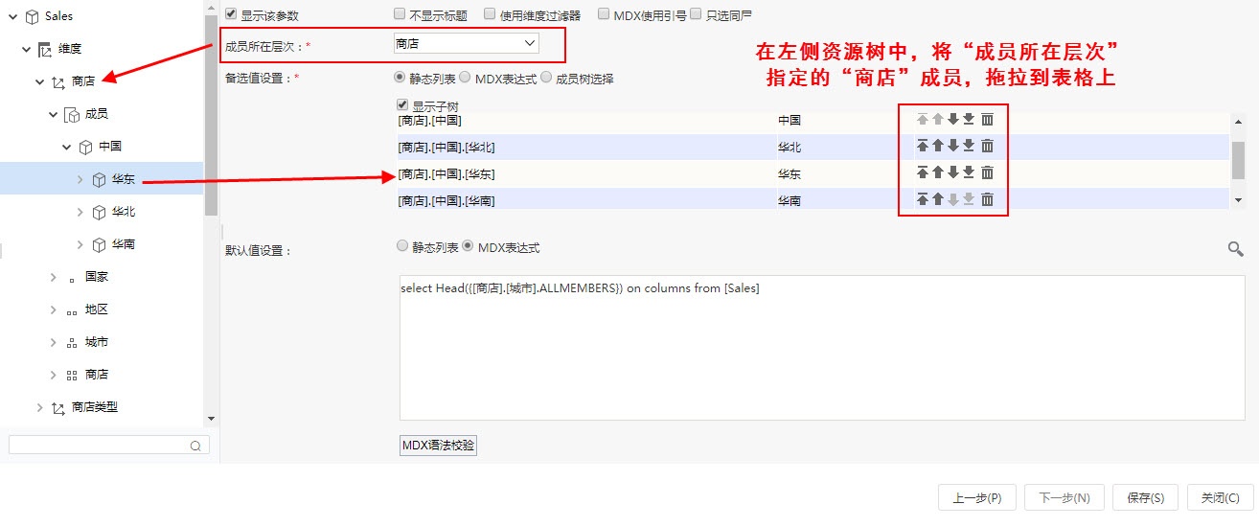Expand the 商店类型 dimension node
The image size is (1259, 527).
(39, 407)
